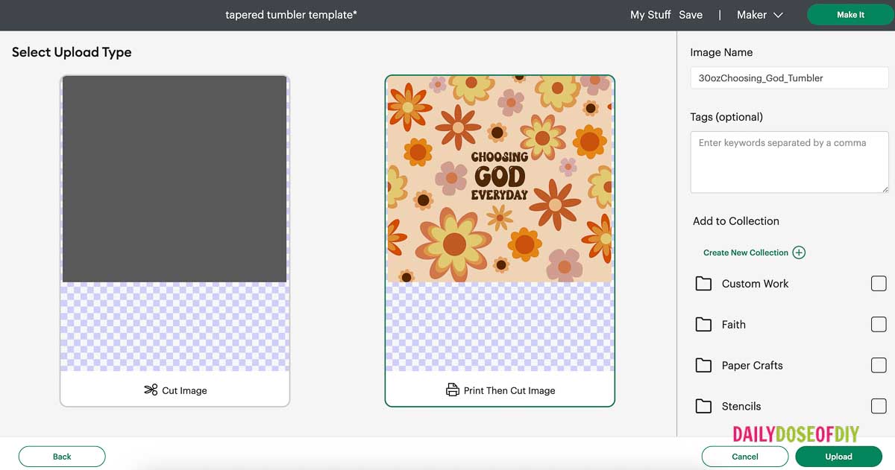Click the Tags keywords text area
This screenshot has width=895, height=470.
[x=789, y=162]
